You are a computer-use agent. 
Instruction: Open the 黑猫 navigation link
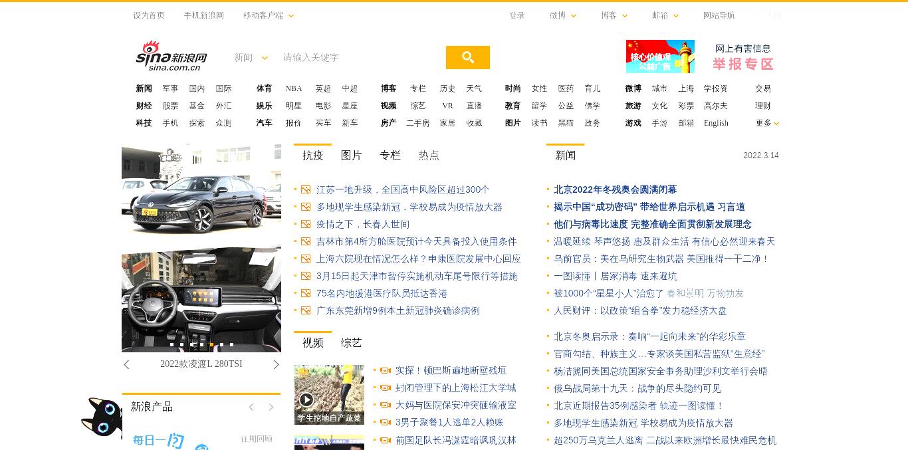pos(566,123)
